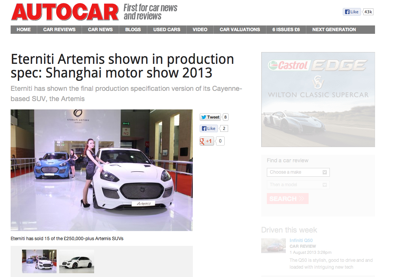This screenshot has height=277, width=394.
Task: Click the Autocar logo
Action: click(x=65, y=13)
